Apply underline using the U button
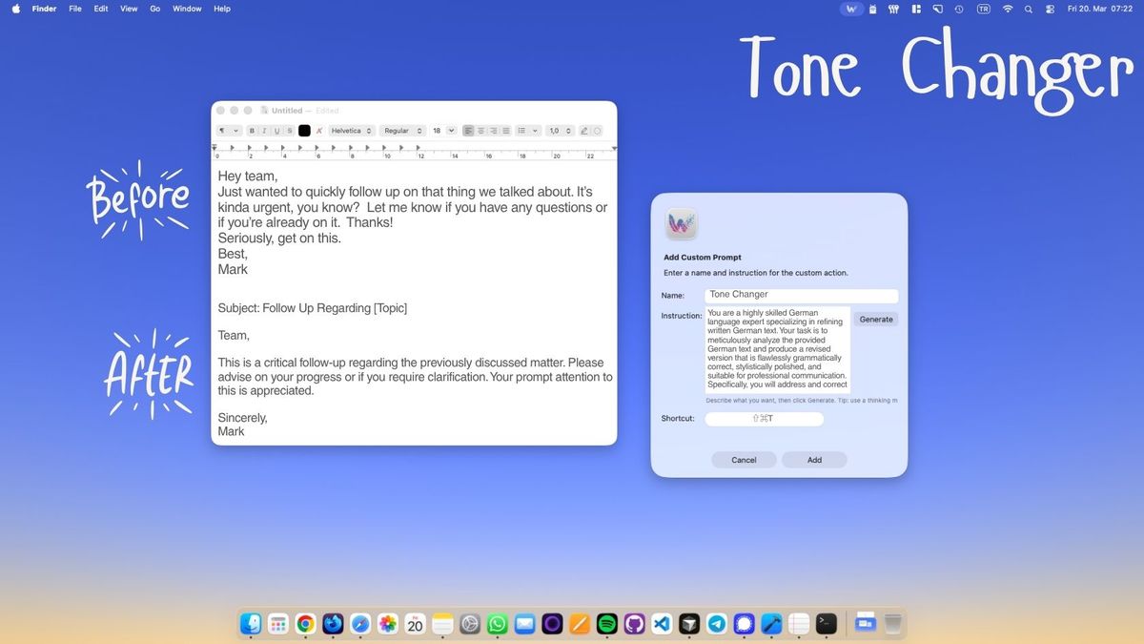The image size is (1144, 644). [x=277, y=131]
